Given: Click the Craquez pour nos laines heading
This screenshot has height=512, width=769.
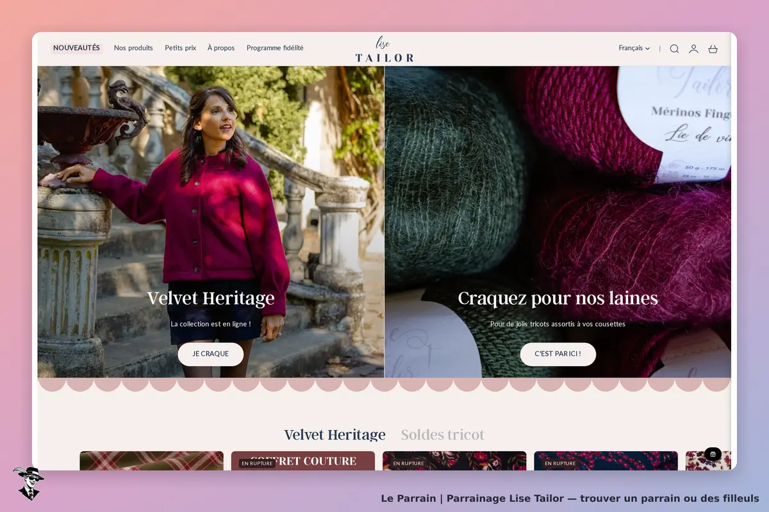Looking at the screenshot, I should [558, 298].
